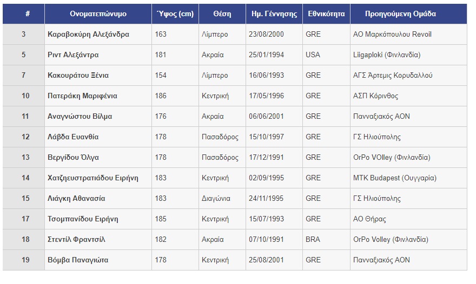This screenshot has height=284, width=476.
Task: Select player name Καραβοκύρη Αλεξάνδρα
Action: tap(88, 35)
